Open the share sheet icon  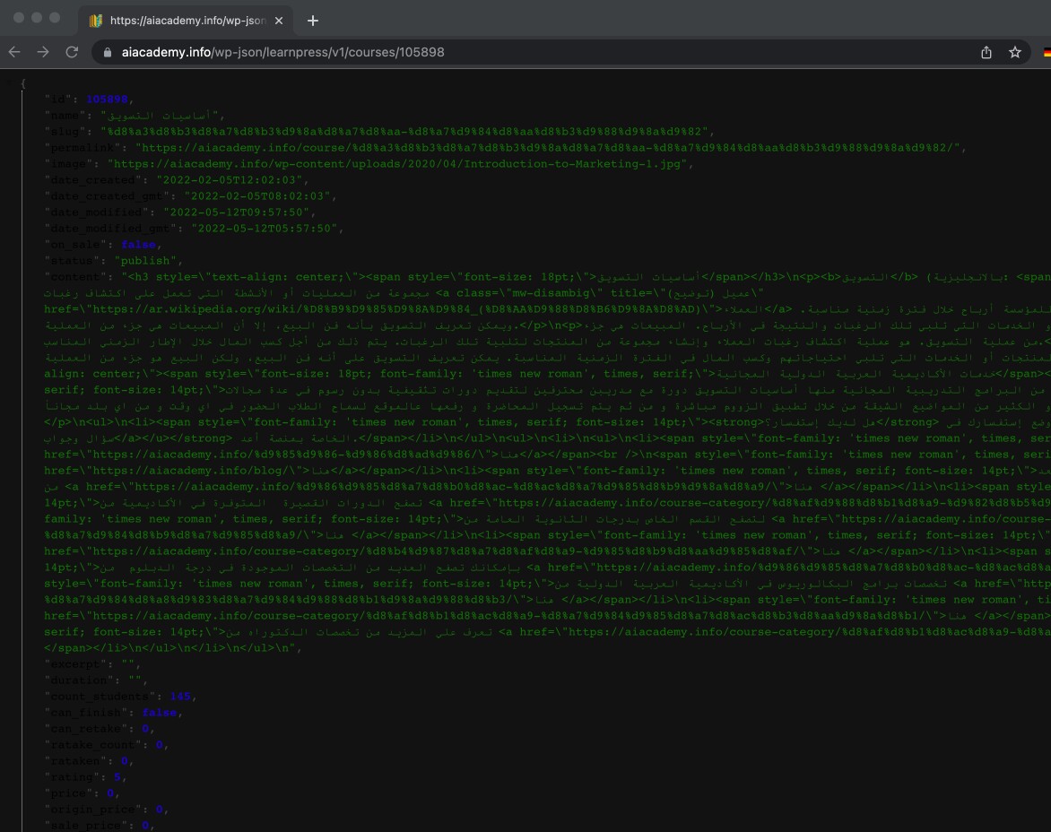(x=986, y=53)
